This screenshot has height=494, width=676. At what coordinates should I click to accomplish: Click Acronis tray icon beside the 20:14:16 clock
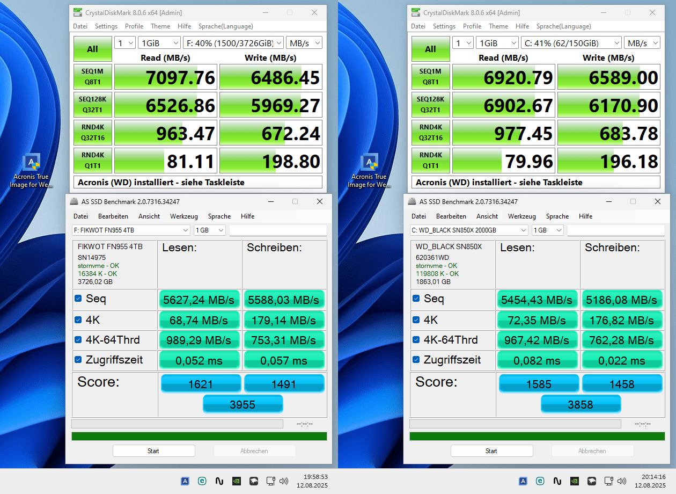[523, 481]
